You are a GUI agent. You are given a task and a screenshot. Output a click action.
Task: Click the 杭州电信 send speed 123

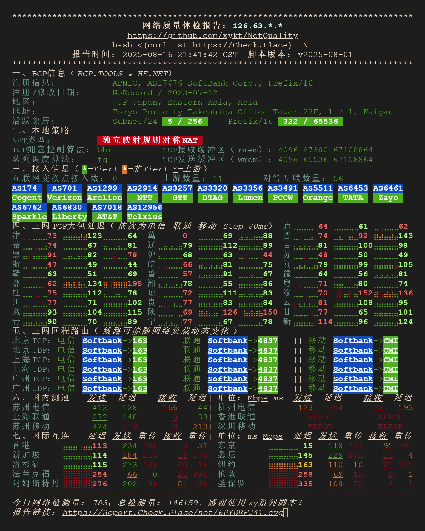coord(305,408)
